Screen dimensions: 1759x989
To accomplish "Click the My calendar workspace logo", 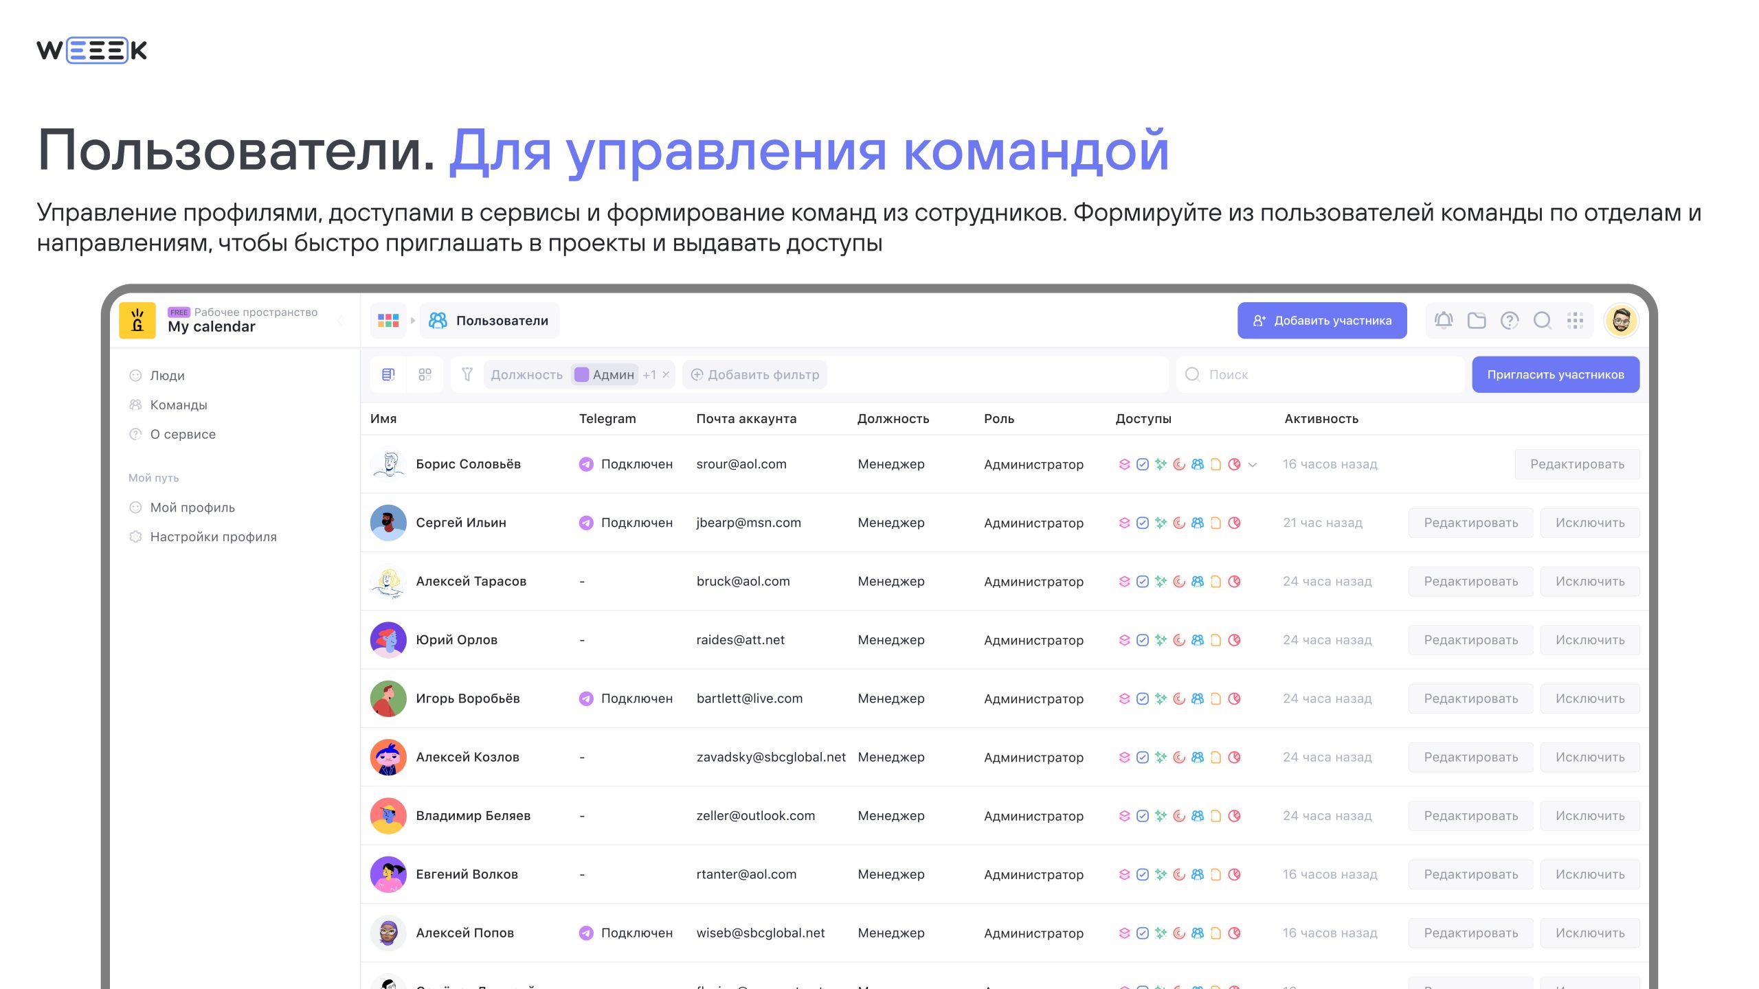I will [137, 320].
